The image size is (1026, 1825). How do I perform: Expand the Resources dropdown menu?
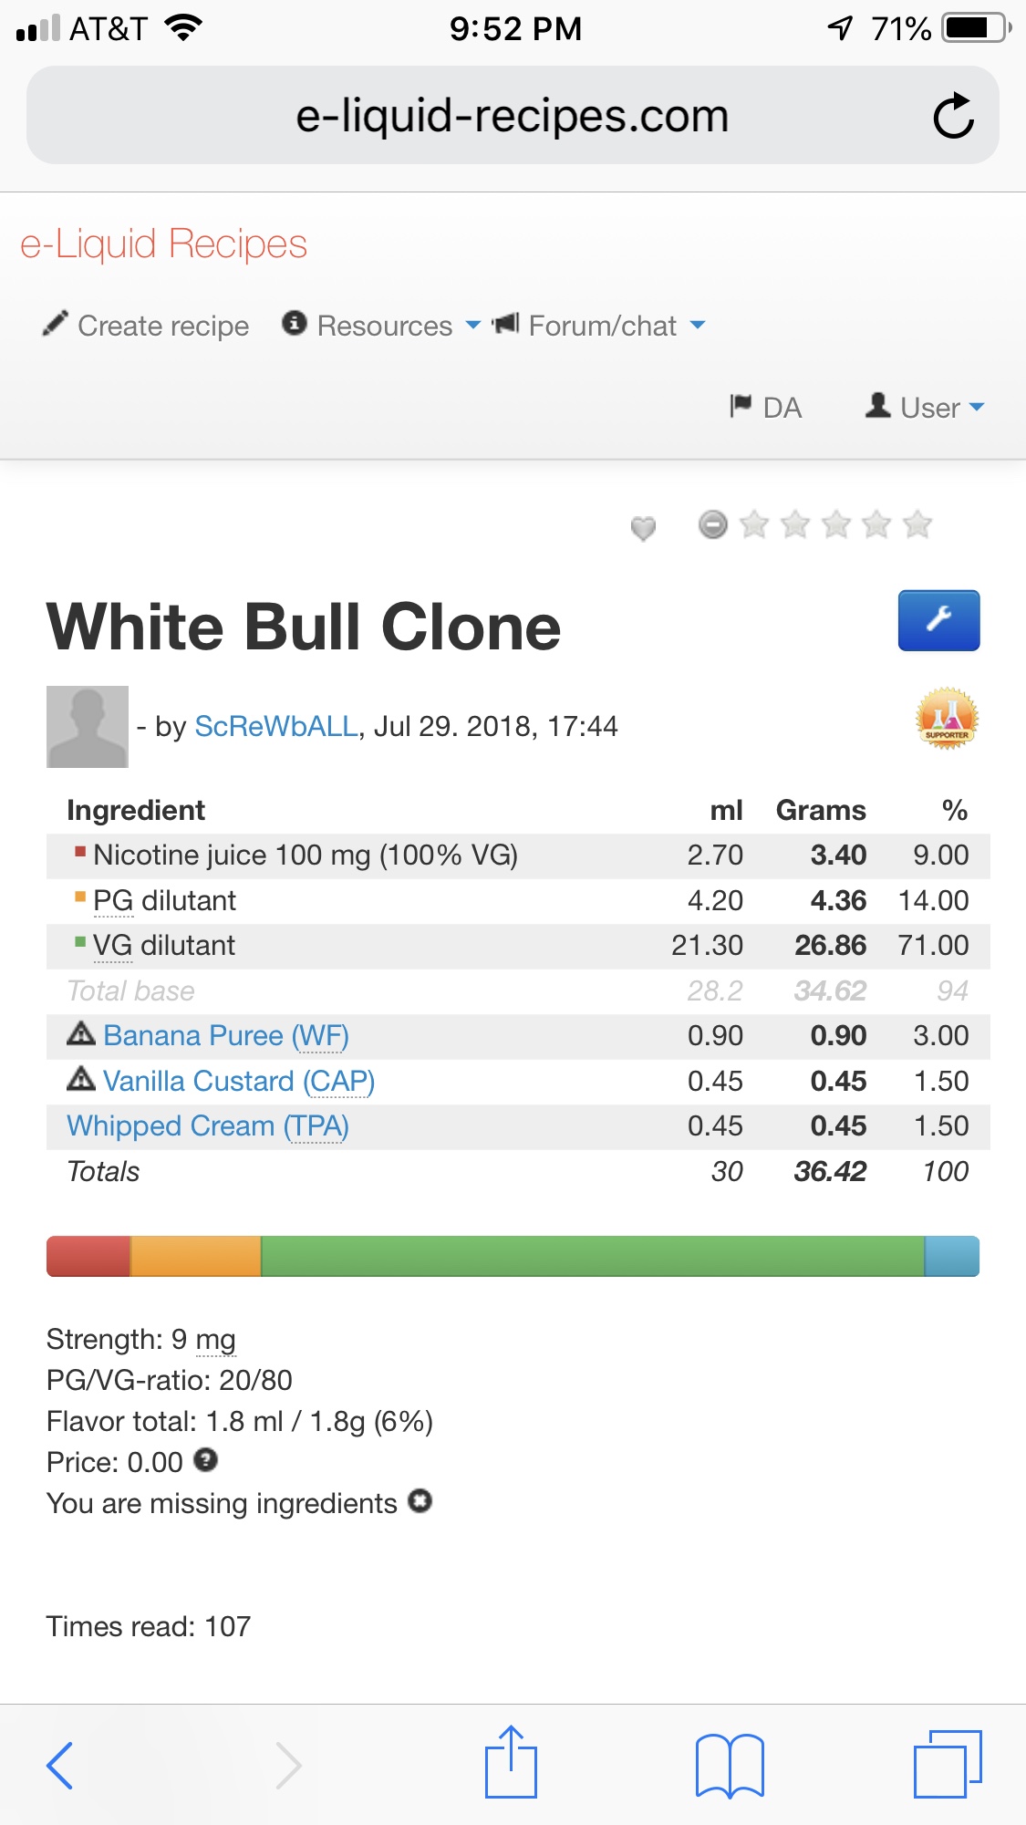coord(381,326)
